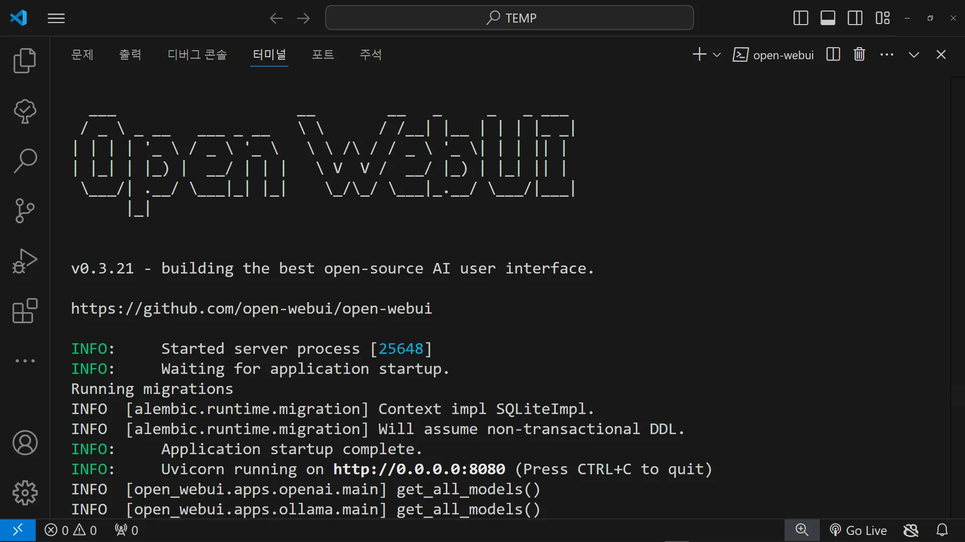Toggle primary side bar layout

(801, 18)
